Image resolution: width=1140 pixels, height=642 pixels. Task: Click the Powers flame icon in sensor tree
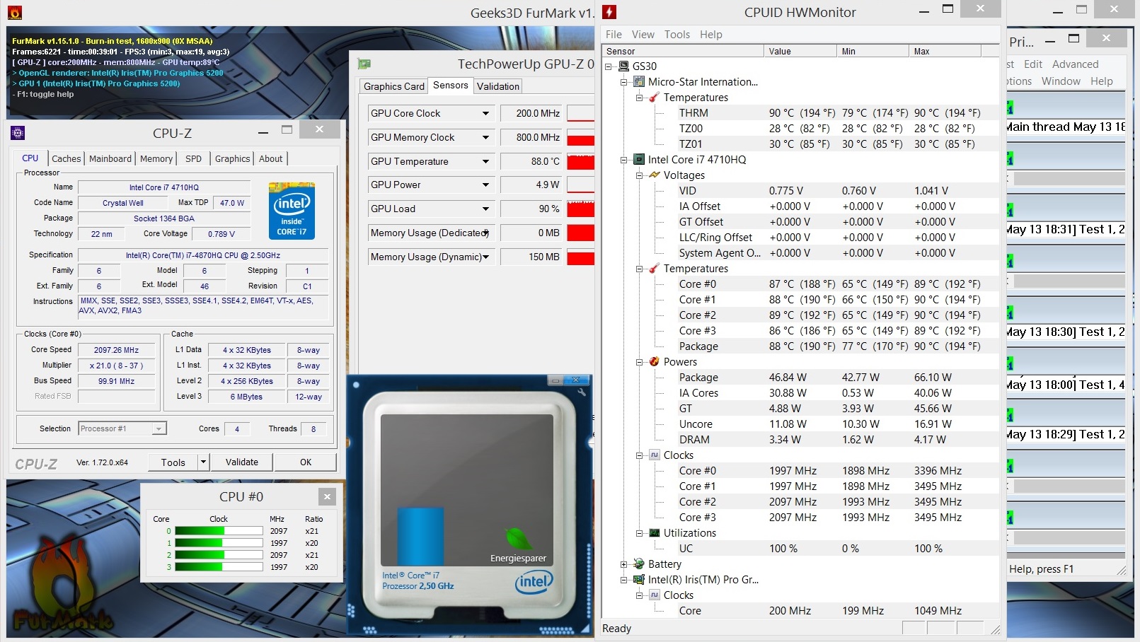pos(655,362)
